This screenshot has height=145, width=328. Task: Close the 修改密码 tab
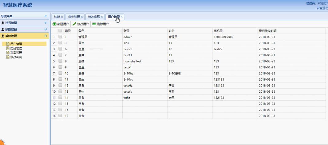point(102,17)
